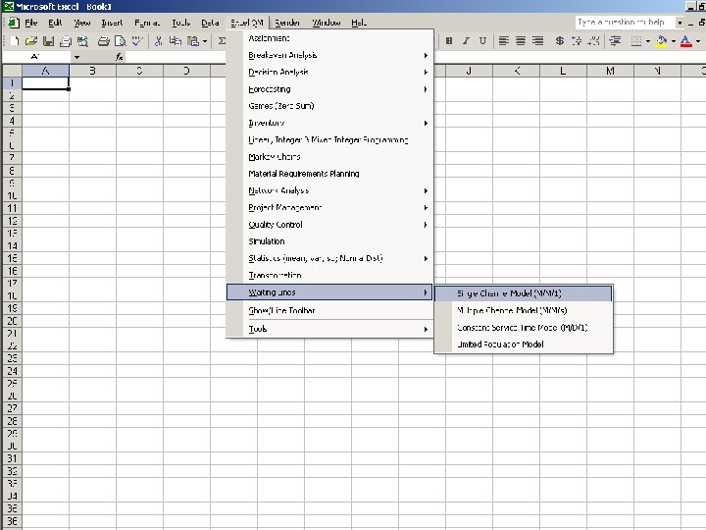Screen dimensions: 706x530
Task: Open the File menu
Action: (x=30, y=23)
